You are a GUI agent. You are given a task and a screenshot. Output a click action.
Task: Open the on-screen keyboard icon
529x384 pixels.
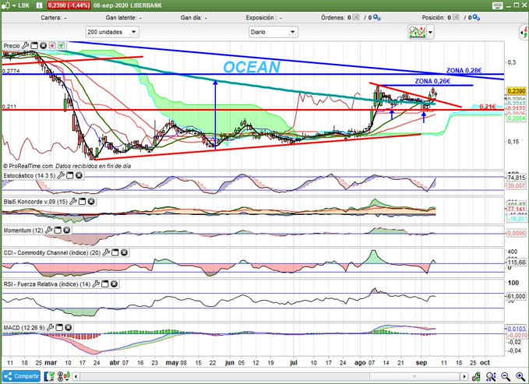click(498, 5)
